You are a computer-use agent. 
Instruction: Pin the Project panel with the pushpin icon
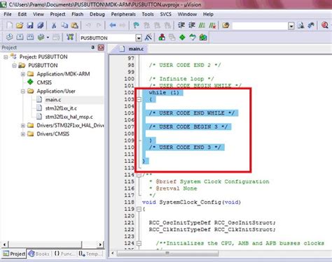coord(92,48)
